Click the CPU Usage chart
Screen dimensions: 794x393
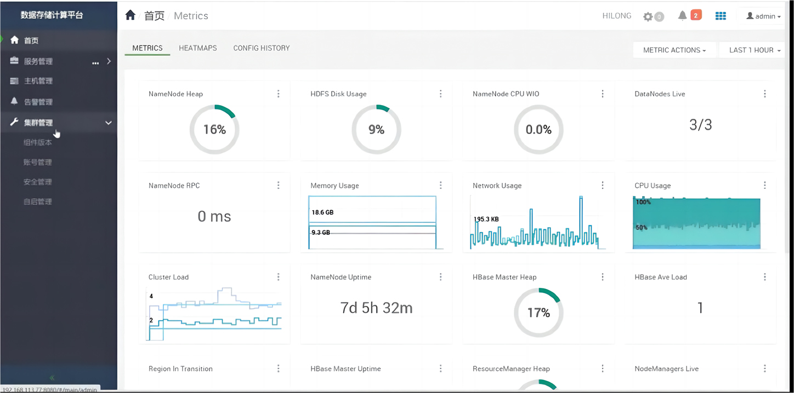pyautogui.click(x=696, y=223)
